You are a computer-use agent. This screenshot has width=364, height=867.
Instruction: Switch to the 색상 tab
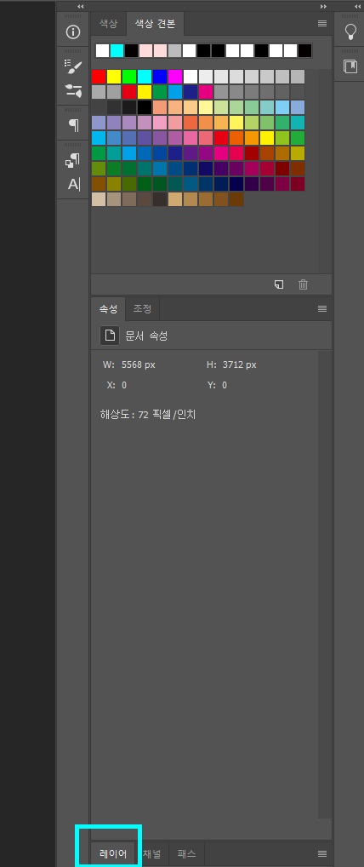[108, 24]
